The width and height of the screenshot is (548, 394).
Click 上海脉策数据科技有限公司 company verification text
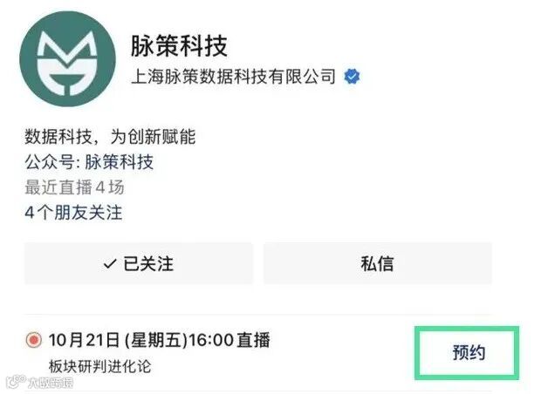pyautogui.click(x=234, y=77)
